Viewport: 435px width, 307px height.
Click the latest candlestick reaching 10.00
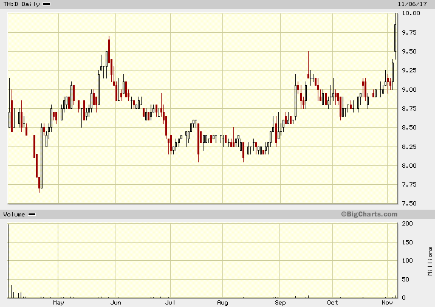pyautogui.click(x=396, y=36)
